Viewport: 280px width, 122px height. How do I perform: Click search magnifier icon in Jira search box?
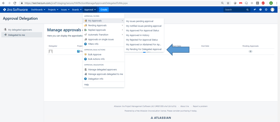(247, 10)
